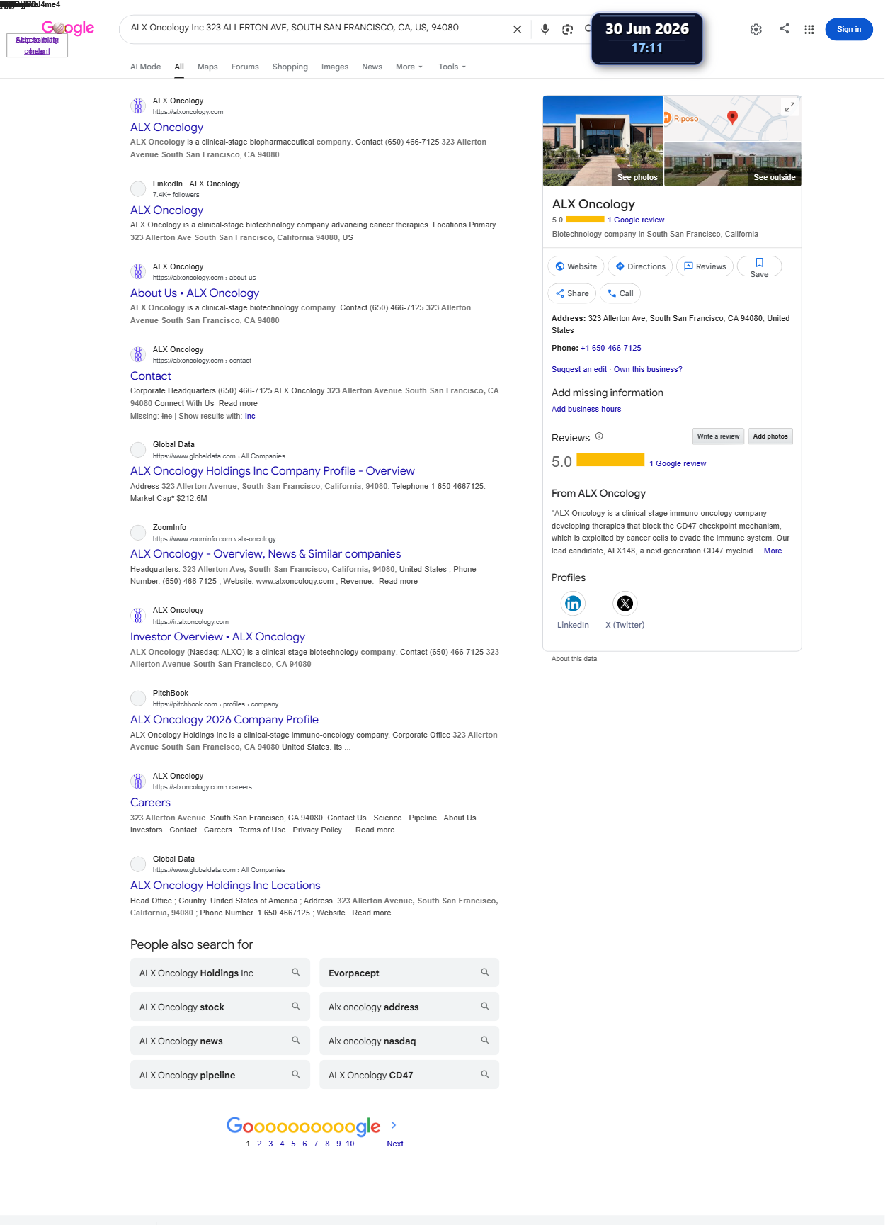Search ALX Oncology pipeline suggestion

click(220, 1075)
